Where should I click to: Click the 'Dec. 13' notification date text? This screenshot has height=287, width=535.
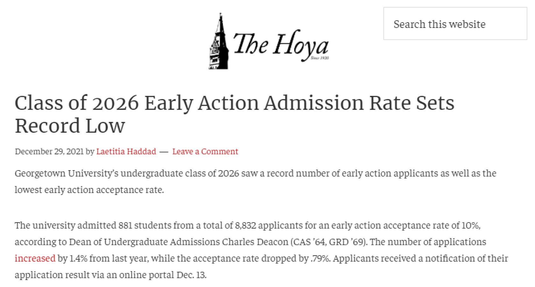pos(191,275)
